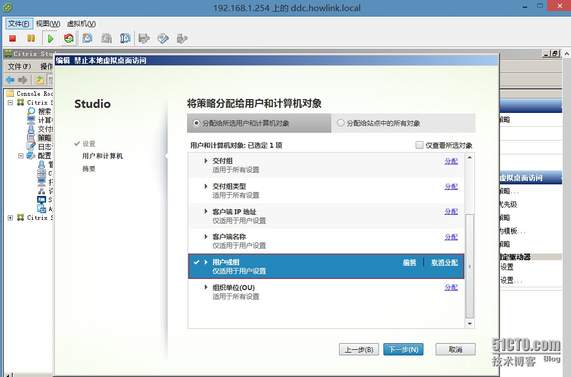Click the 编辑 link for 用户或组
This screenshot has height=377, width=571.
tap(409, 262)
